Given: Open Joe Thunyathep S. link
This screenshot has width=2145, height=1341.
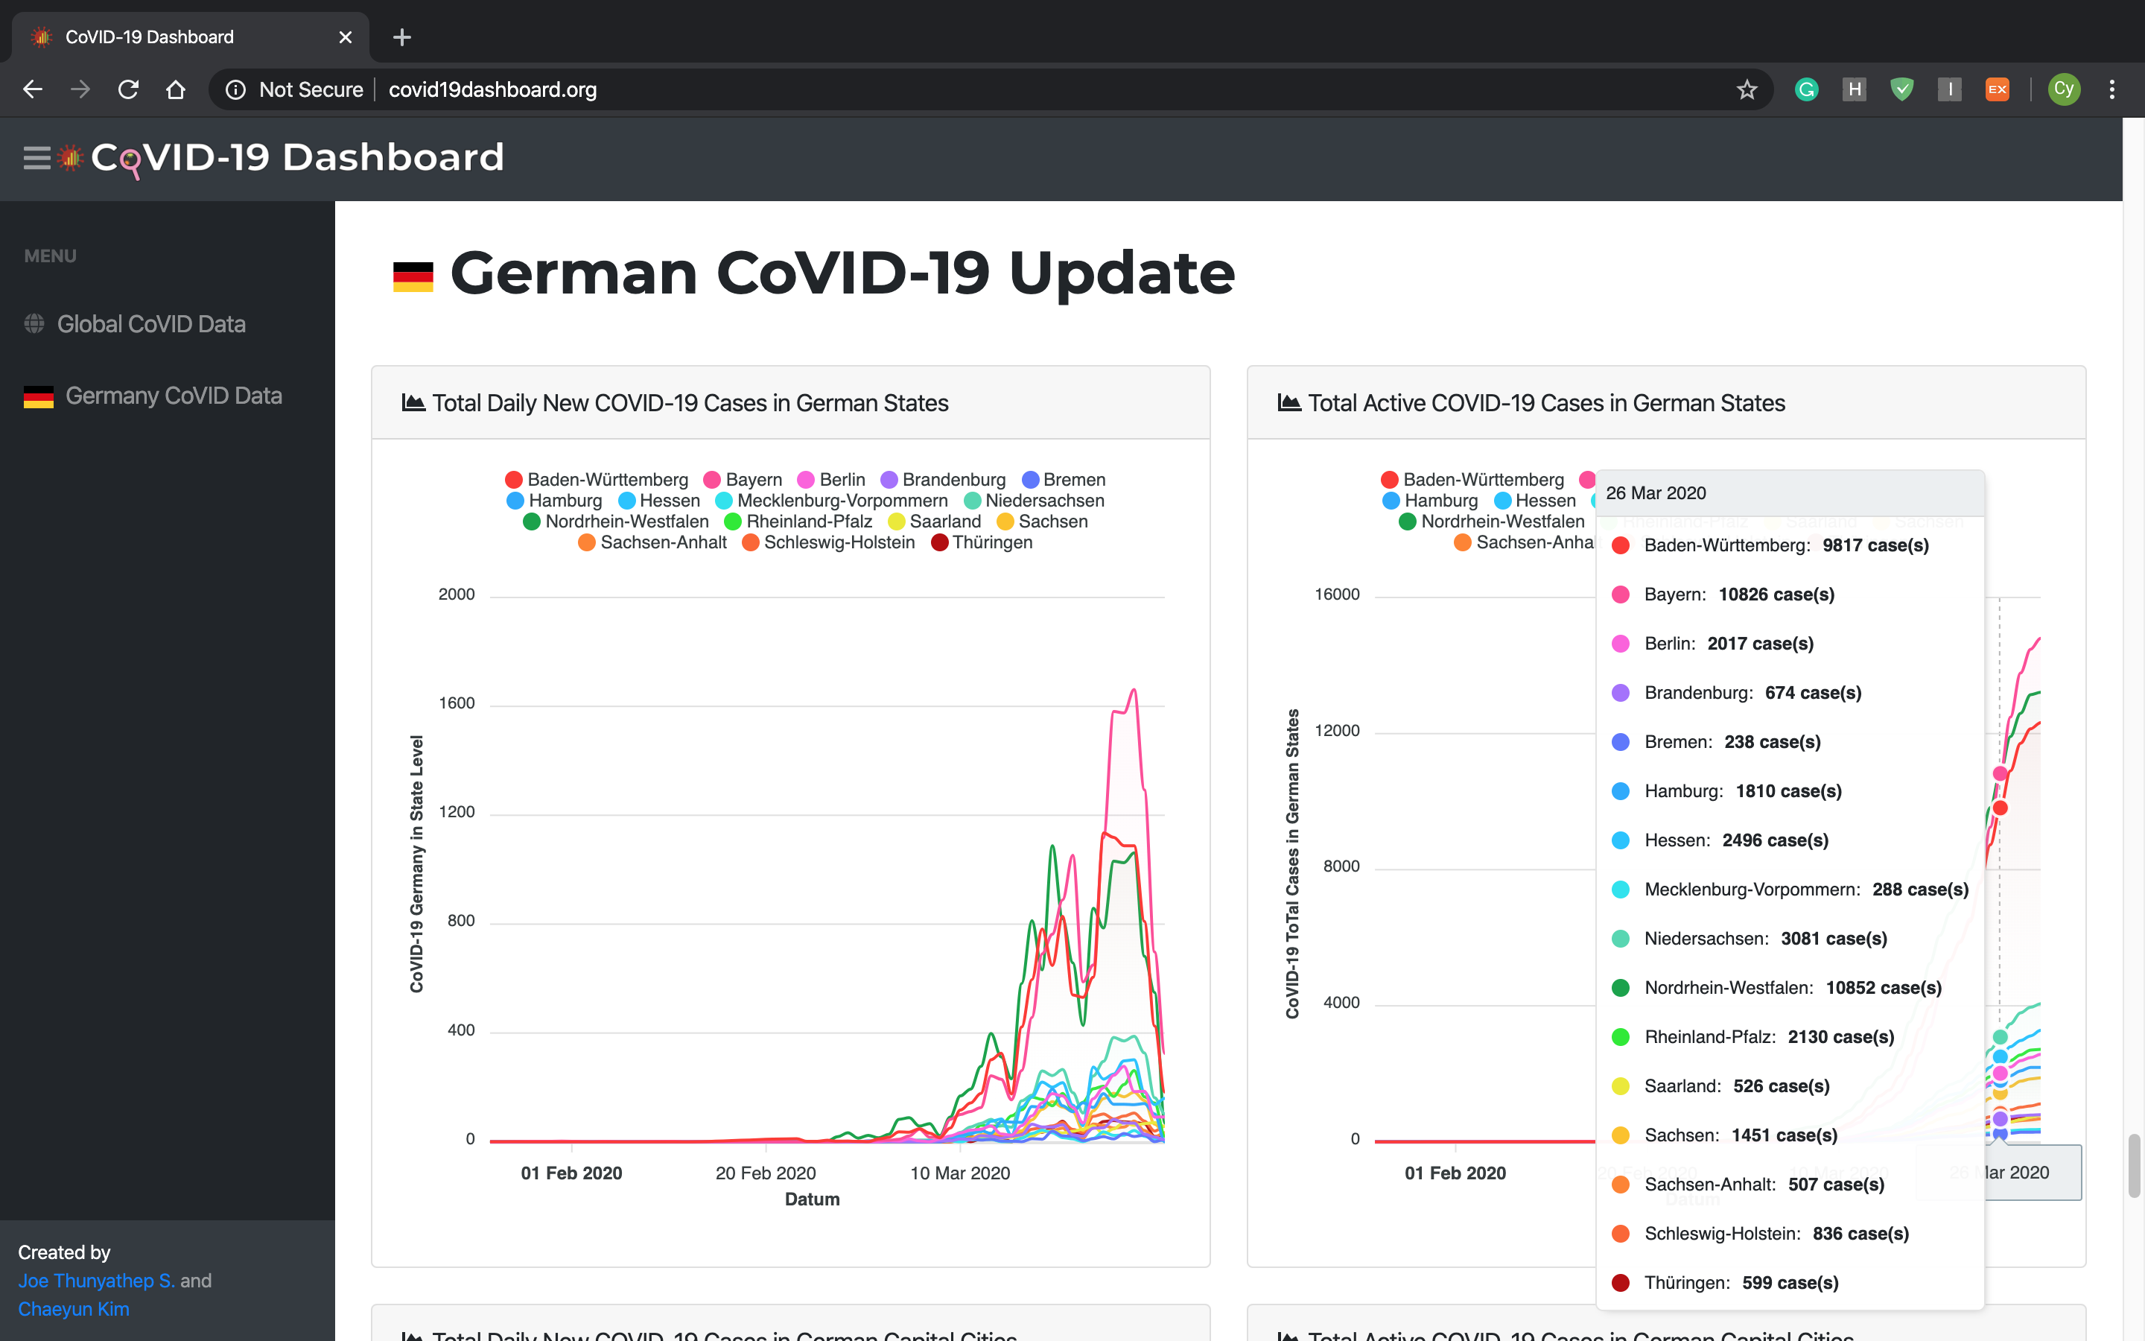Looking at the screenshot, I should [x=96, y=1281].
